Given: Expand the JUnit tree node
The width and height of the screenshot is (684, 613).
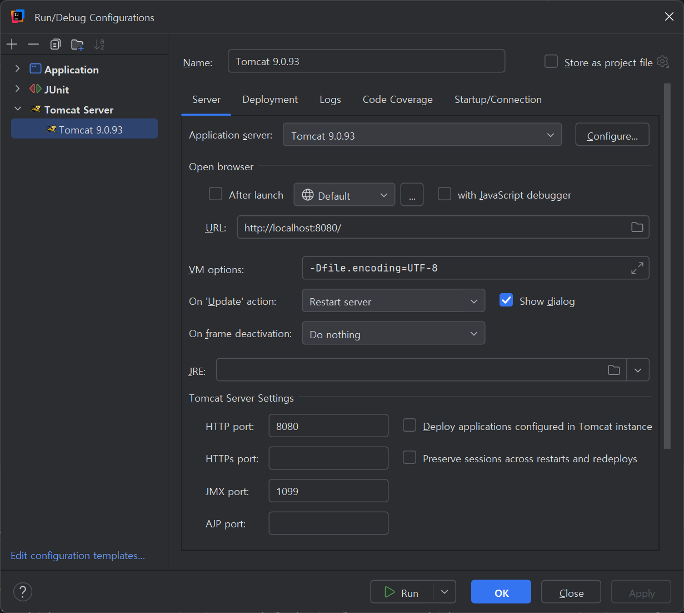Looking at the screenshot, I should tap(18, 88).
